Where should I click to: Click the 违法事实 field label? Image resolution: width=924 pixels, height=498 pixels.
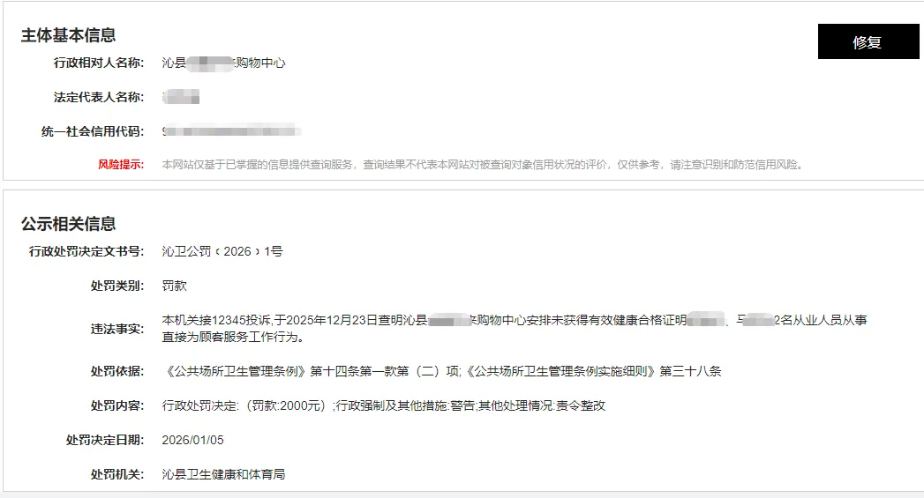[116, 329]
